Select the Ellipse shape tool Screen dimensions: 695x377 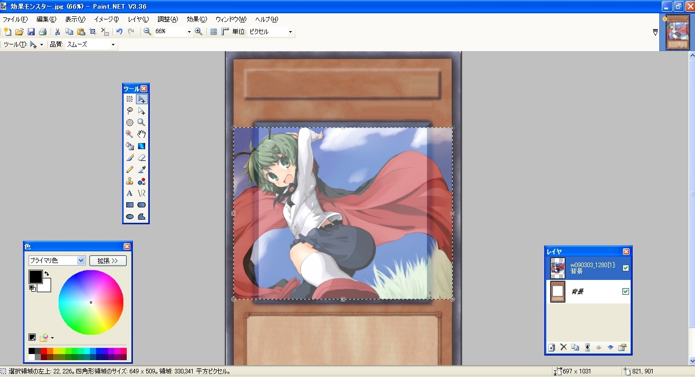coord(130,217)
